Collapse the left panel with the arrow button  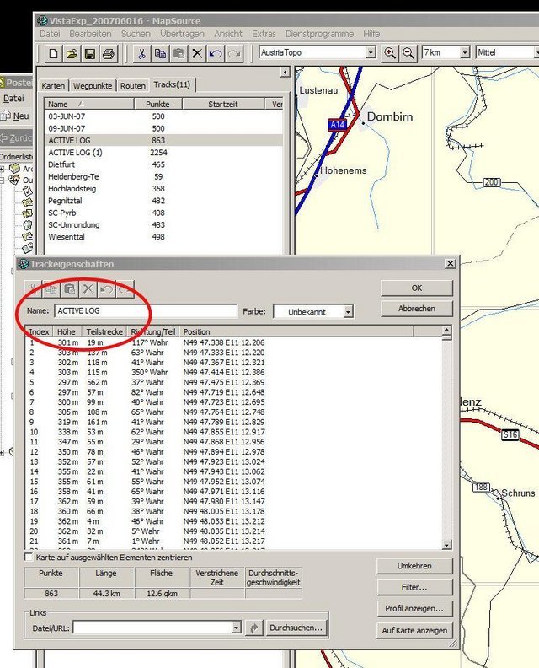tap(285, 72)
